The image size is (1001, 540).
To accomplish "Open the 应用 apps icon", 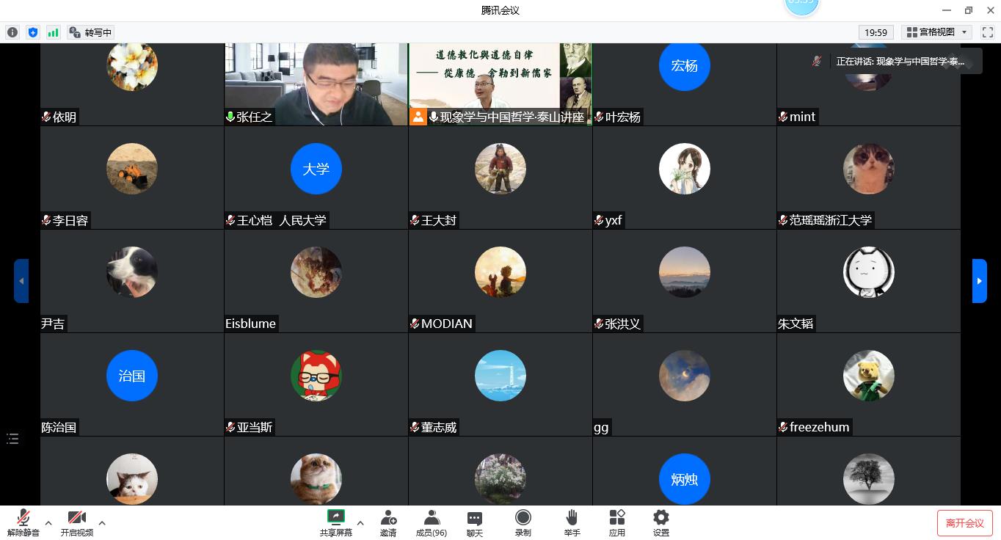I will pos(617,522).
